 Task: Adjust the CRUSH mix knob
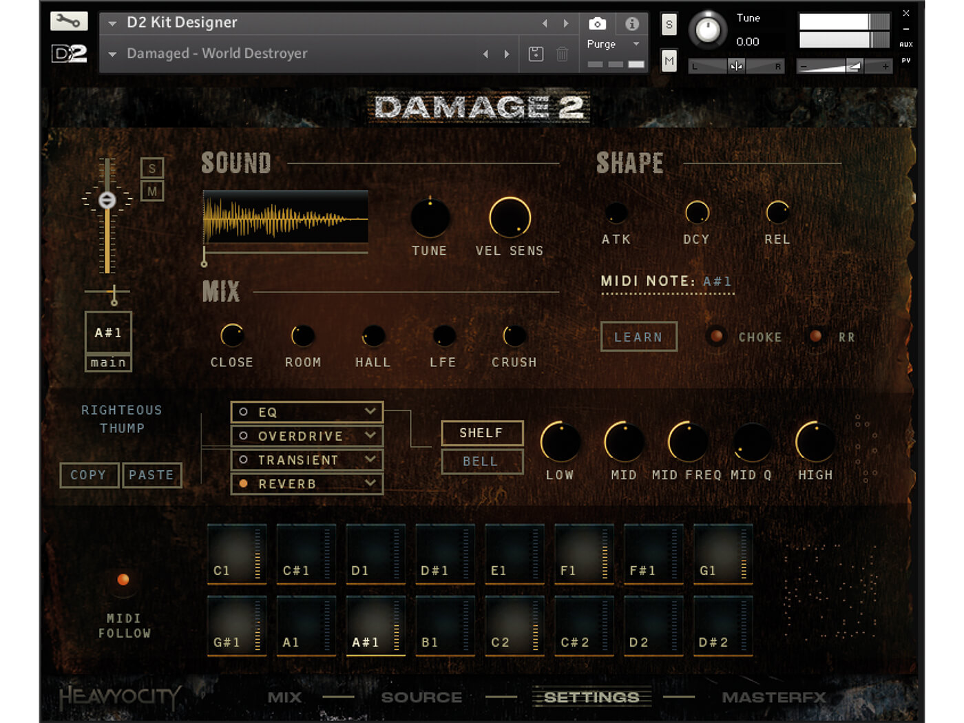pos(514,336)
